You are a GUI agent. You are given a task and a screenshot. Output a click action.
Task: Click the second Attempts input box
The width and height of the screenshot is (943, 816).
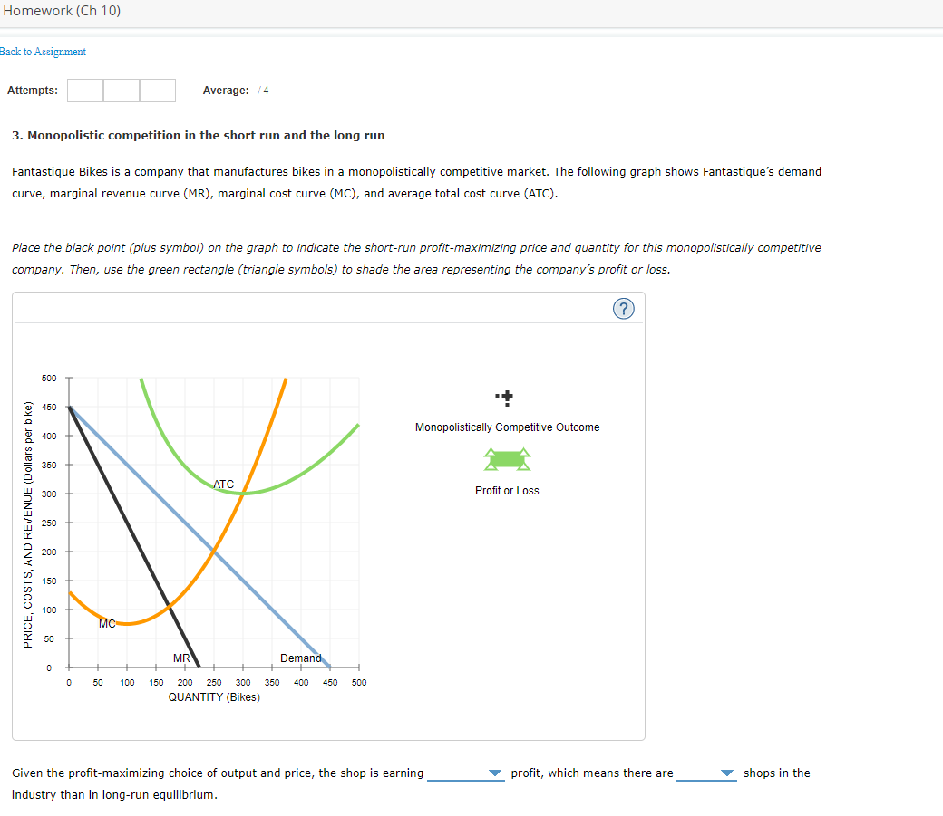click(x=122, y=91)
